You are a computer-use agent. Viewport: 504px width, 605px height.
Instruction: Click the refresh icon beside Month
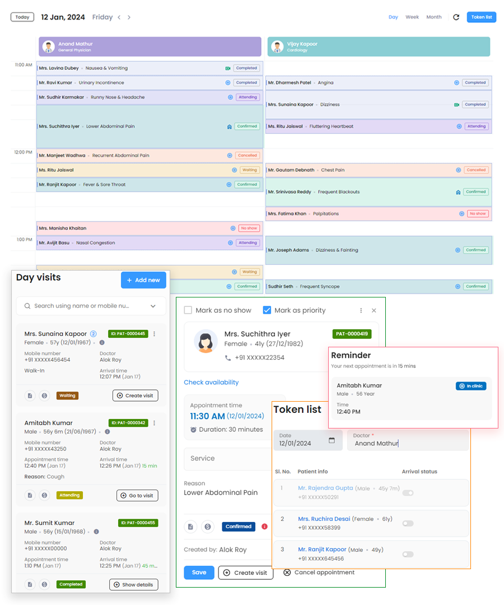click(456, 17)
